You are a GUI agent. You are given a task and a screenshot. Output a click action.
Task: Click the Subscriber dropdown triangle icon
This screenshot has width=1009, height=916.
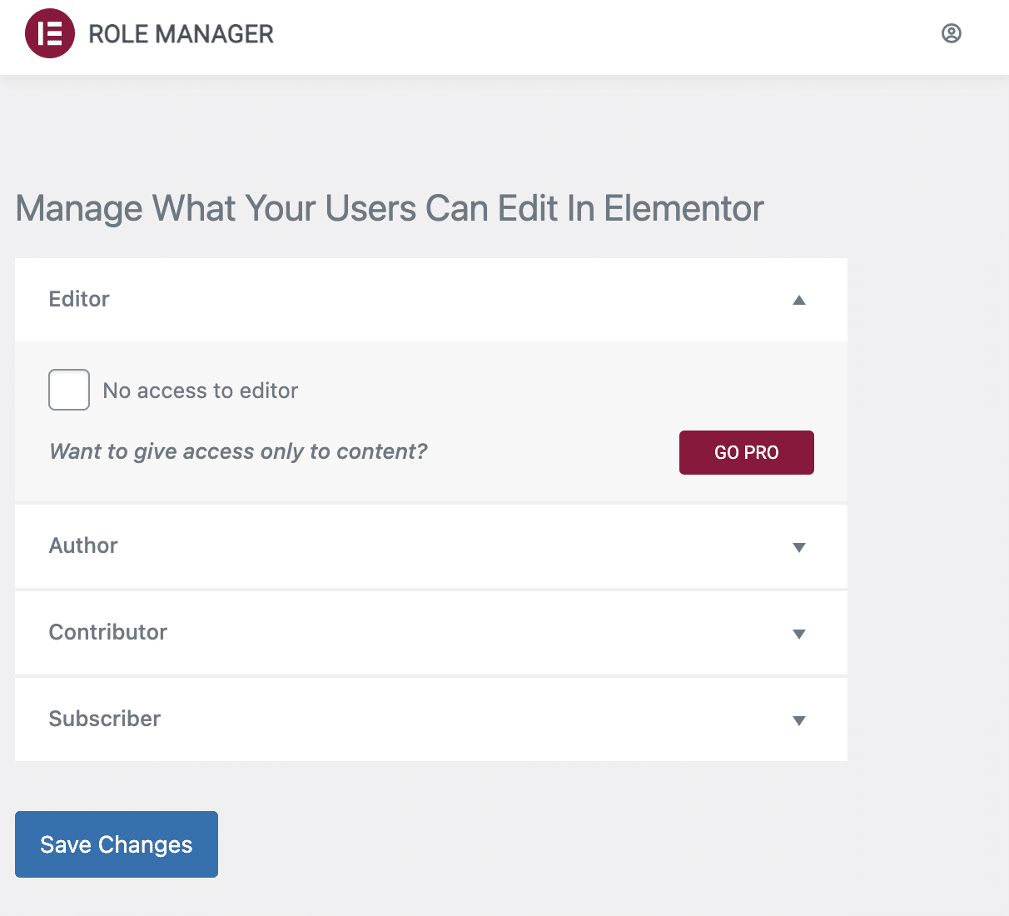coord(799,720)
